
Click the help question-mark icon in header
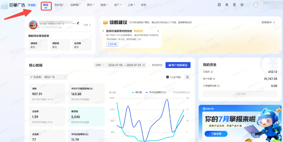(x=242, y=5)
